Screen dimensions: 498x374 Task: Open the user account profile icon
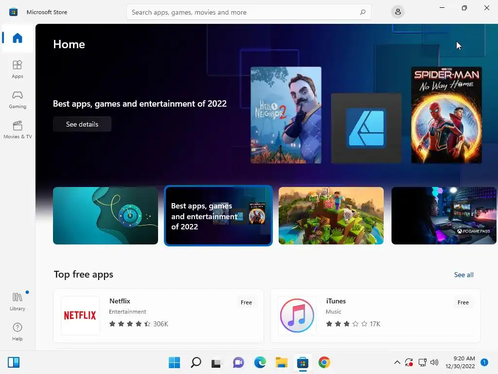point(398,12)
